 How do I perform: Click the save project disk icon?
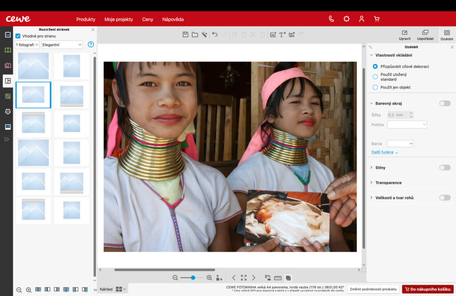click(185, 35)
